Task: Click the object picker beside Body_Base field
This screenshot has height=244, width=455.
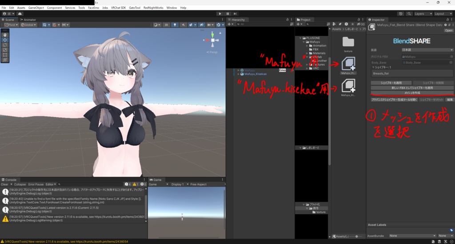Action: pos(451,63)
